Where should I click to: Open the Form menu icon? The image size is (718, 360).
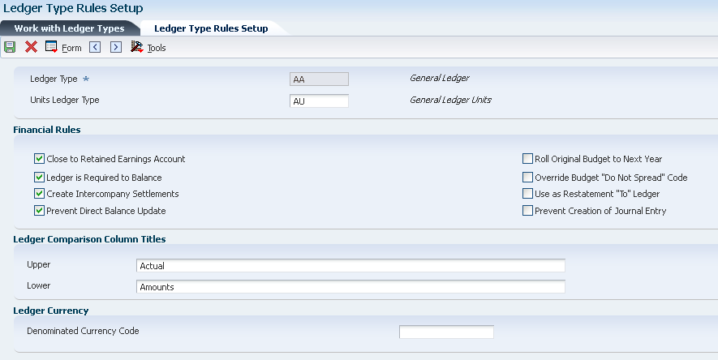pos(51,47)
